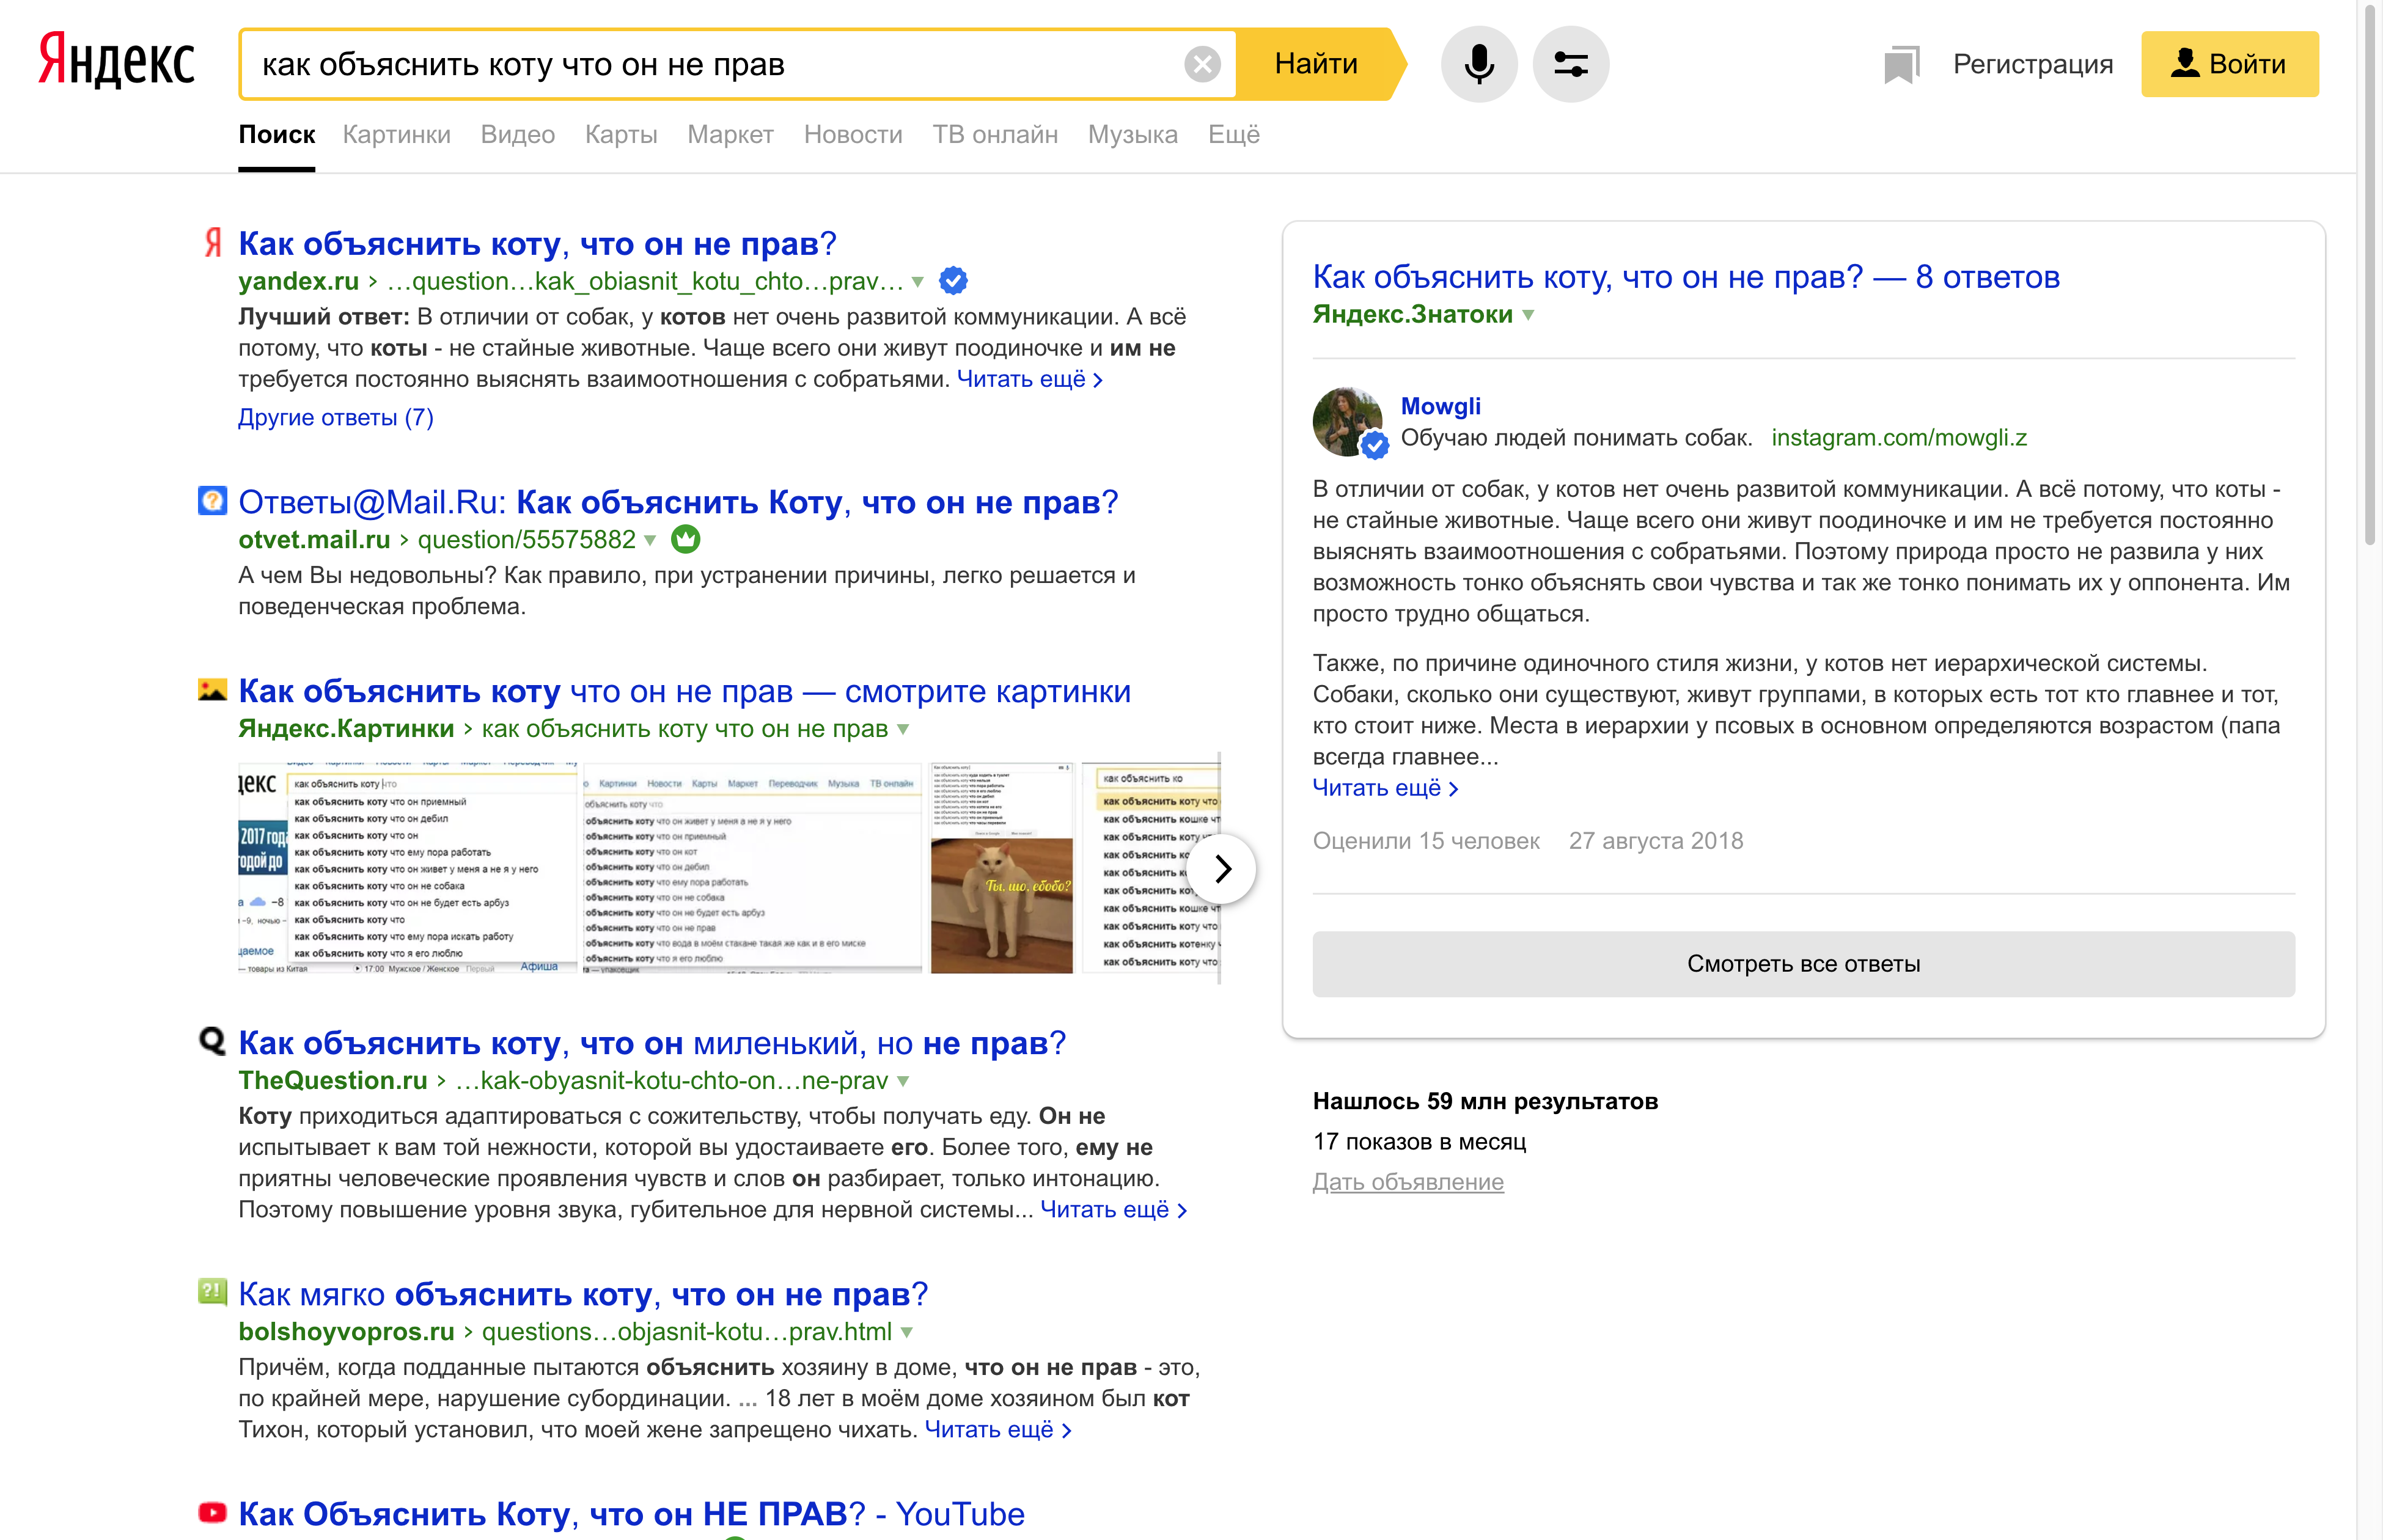This screenshot has height=1540, width=2383.
Task: Expand the TheQuestion.ru result dropdown arrow
Action: 903,1081
